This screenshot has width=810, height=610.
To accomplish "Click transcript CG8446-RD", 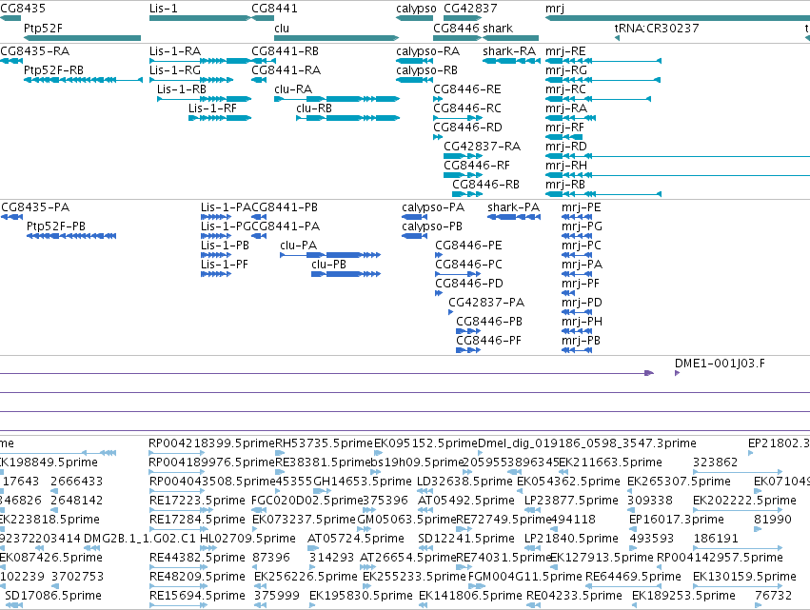I will click(x=467, y=128).
